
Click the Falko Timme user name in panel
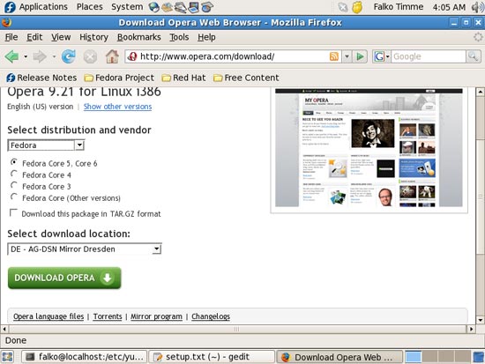pyautogui.click(x=398, y=7)
